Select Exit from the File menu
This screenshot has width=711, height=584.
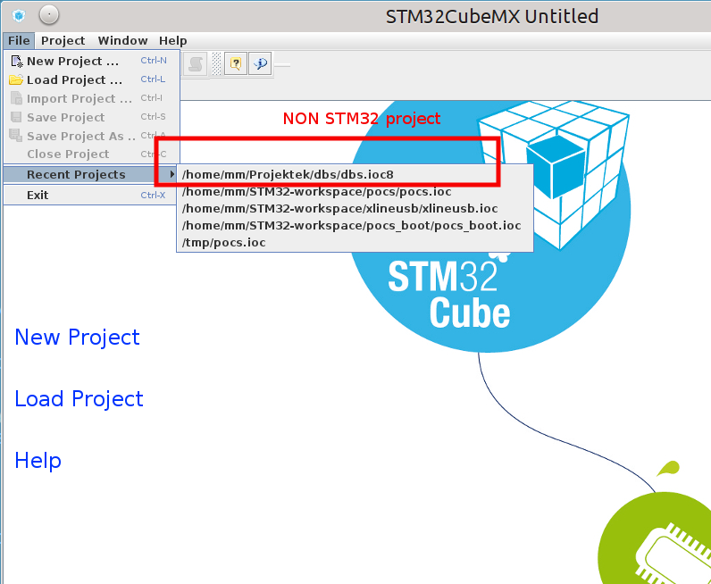[92, 195]
